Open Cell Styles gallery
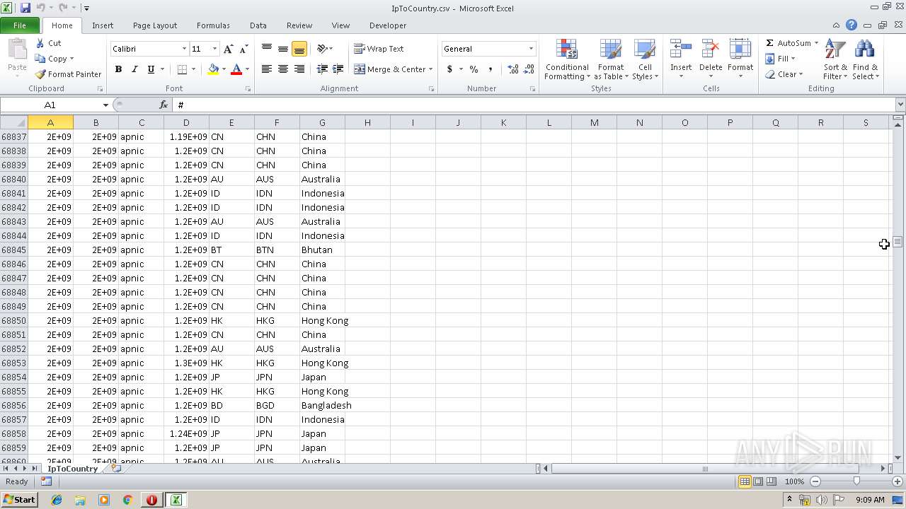 (645, 60)
